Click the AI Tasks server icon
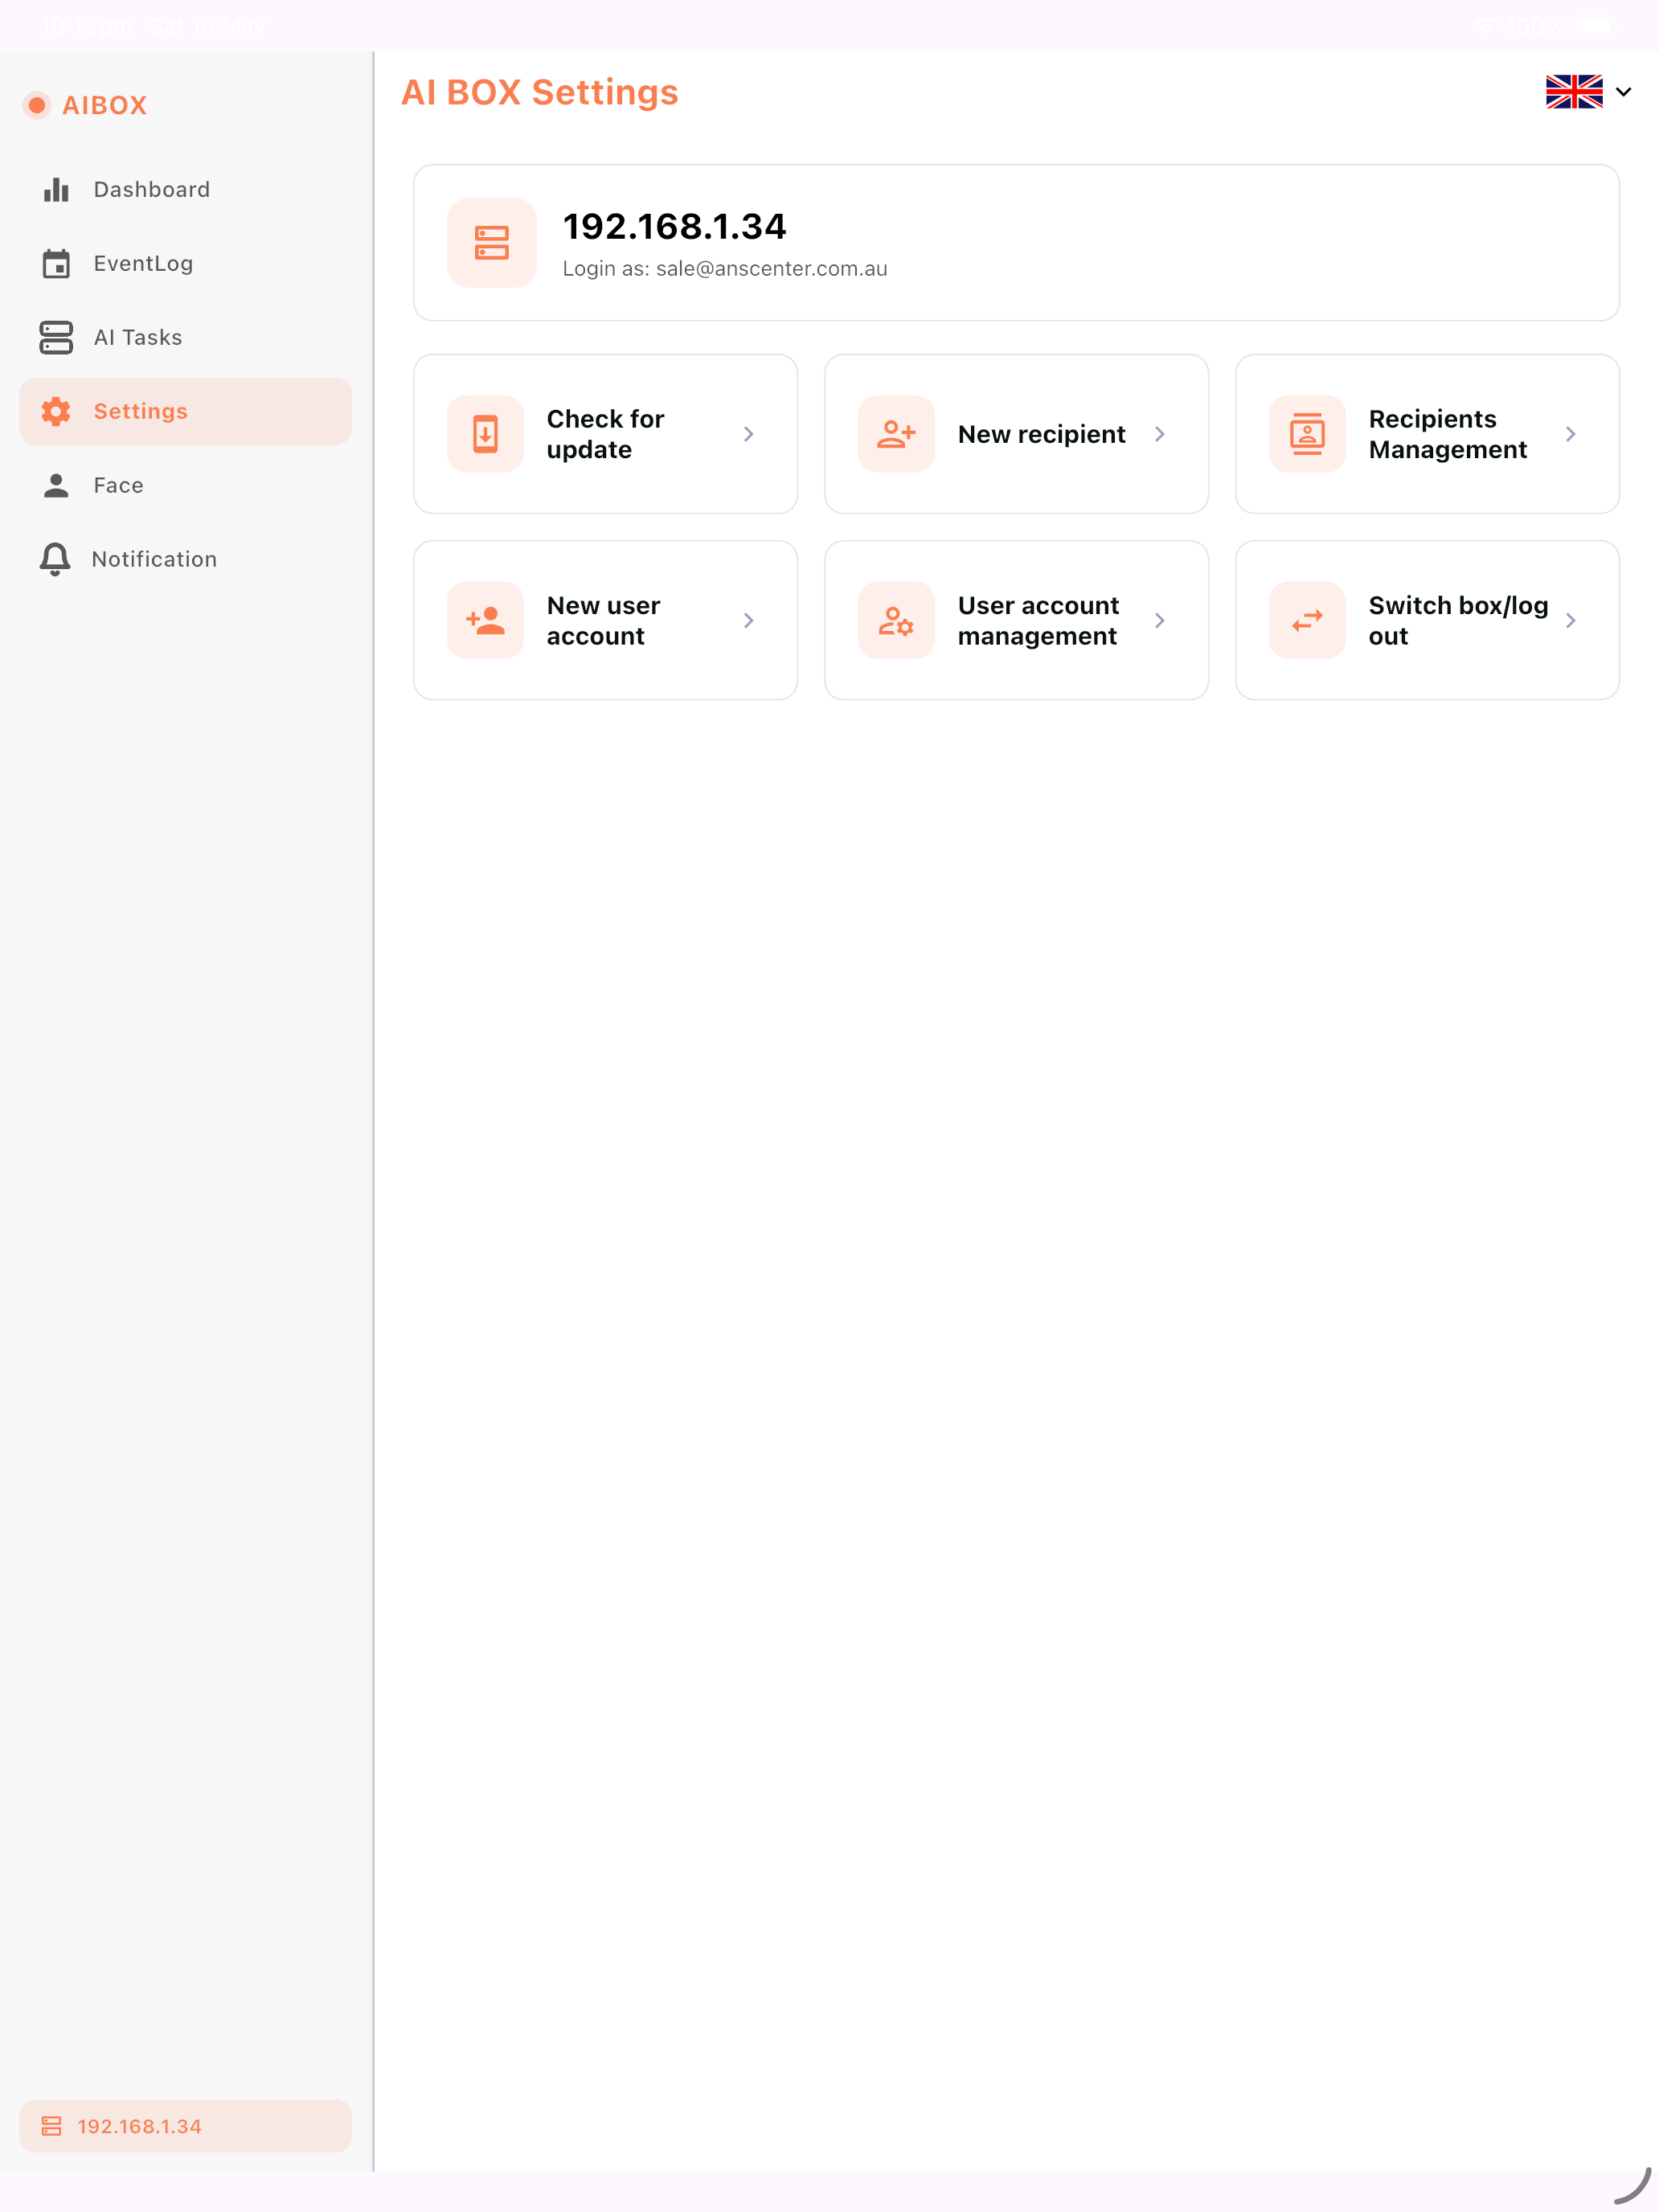Viewport: 1659px width, 2212px height. click(56, 338)
